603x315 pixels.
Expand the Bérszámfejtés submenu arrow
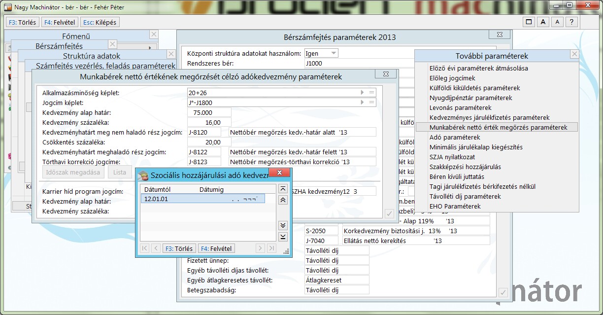pyautogui.click(x=150, y=47)
